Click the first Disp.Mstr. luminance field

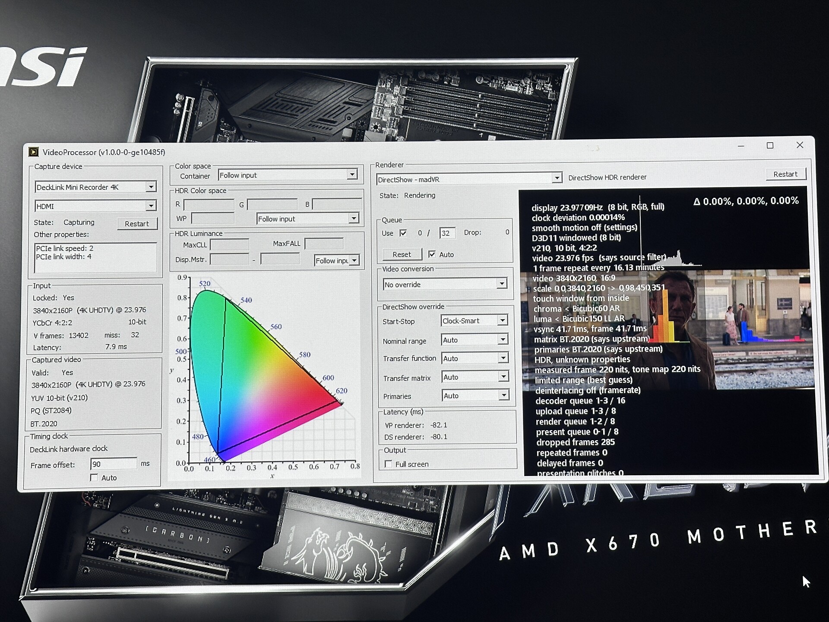[x=229, y=260]
